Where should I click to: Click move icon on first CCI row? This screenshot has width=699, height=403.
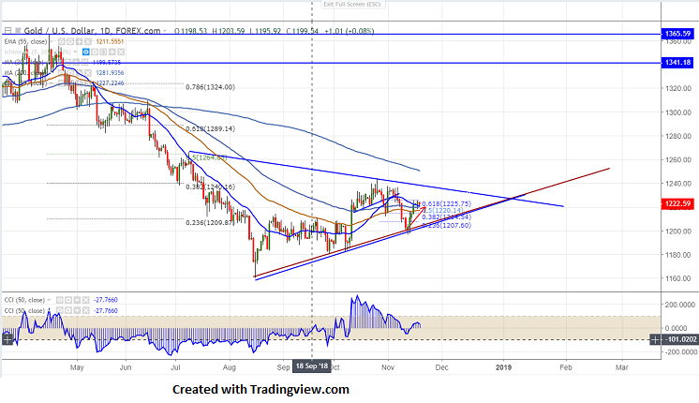77,300
